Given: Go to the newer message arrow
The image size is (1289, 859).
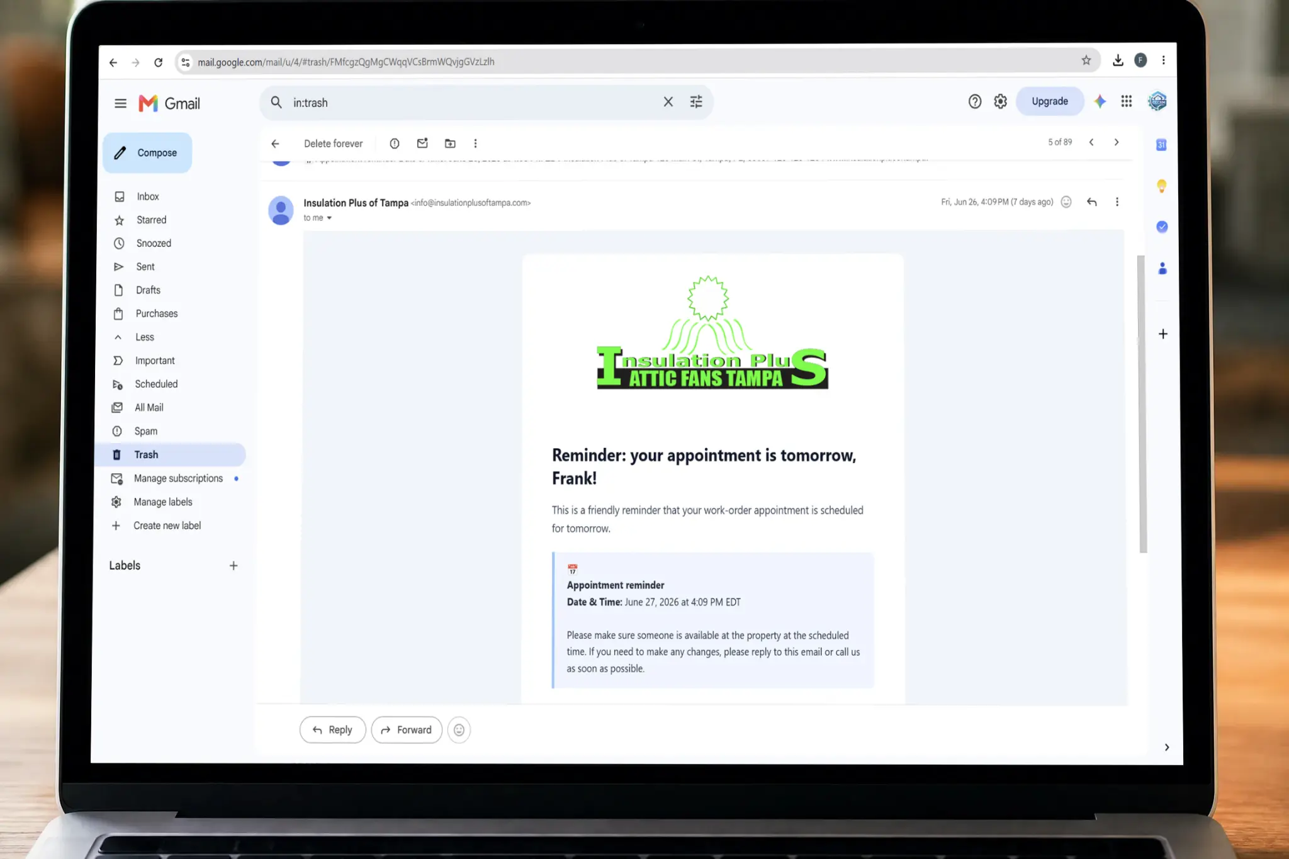Looking at the screenshot, I should 1091,142.
